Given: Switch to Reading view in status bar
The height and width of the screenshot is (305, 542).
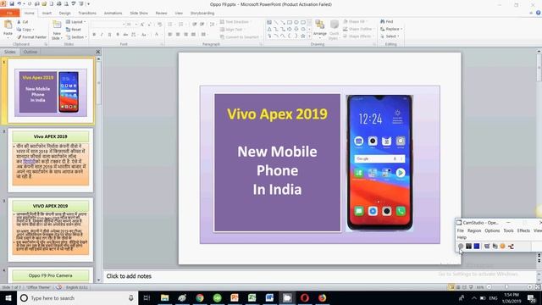Looking at the screenshot, I should tap(464, 287).
